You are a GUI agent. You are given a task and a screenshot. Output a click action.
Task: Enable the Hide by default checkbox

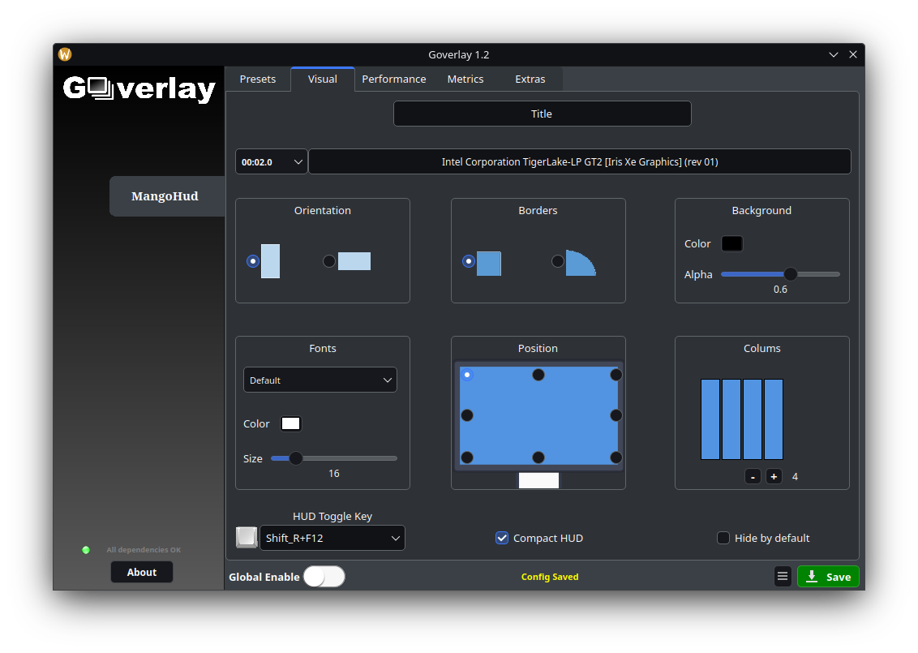[x=723, y=538]
